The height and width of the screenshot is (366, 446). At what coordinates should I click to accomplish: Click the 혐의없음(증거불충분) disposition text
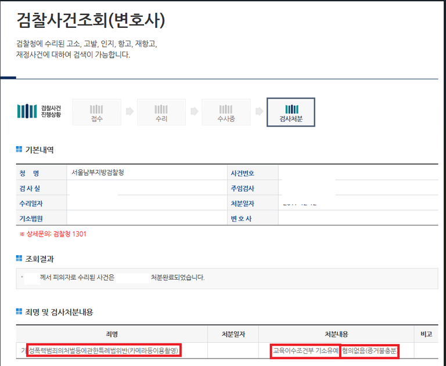370,350
